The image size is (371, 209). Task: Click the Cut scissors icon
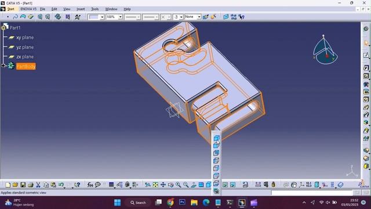[38, 185]
